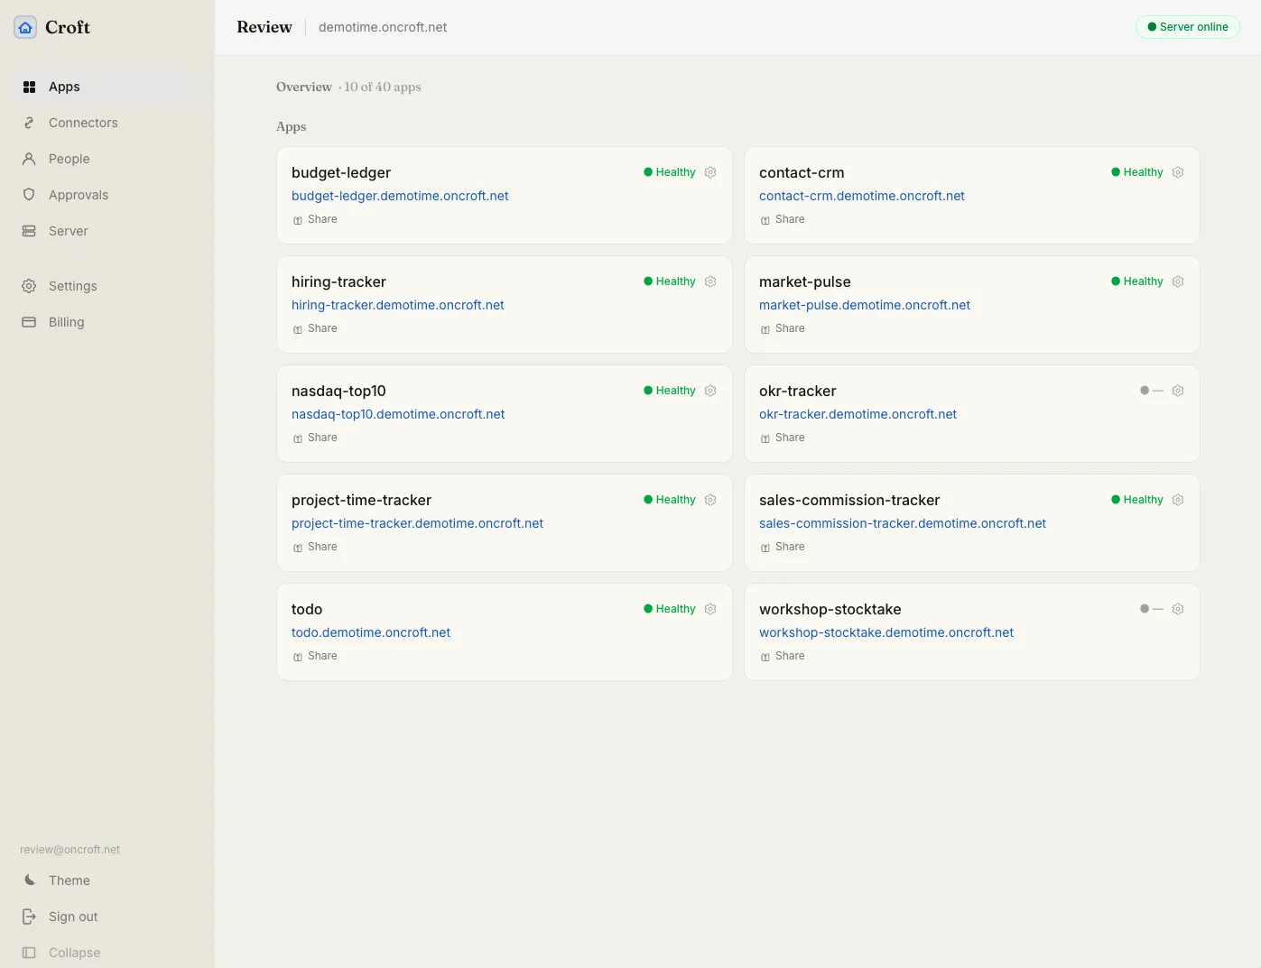The width and height of the screenshot is (1261, 968).
Task: Click Share on the workshop-stocktake card
Action: (783, 656)
